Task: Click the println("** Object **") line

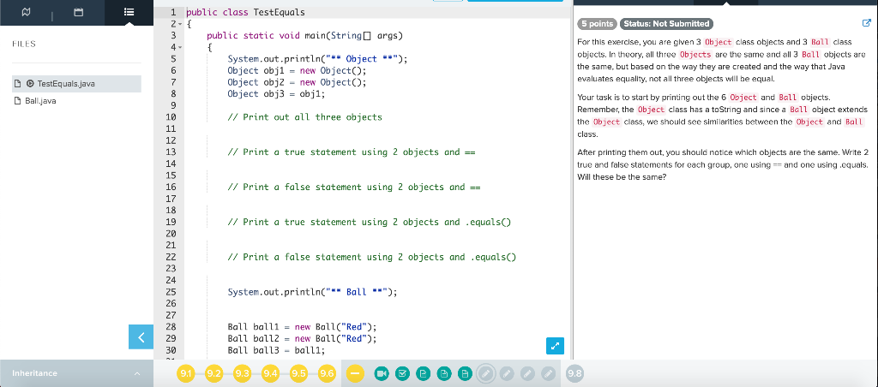Action: (317, 59)
